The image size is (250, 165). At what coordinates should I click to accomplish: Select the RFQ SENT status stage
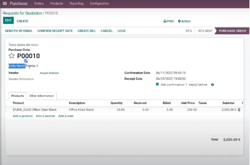pos(205,31)
